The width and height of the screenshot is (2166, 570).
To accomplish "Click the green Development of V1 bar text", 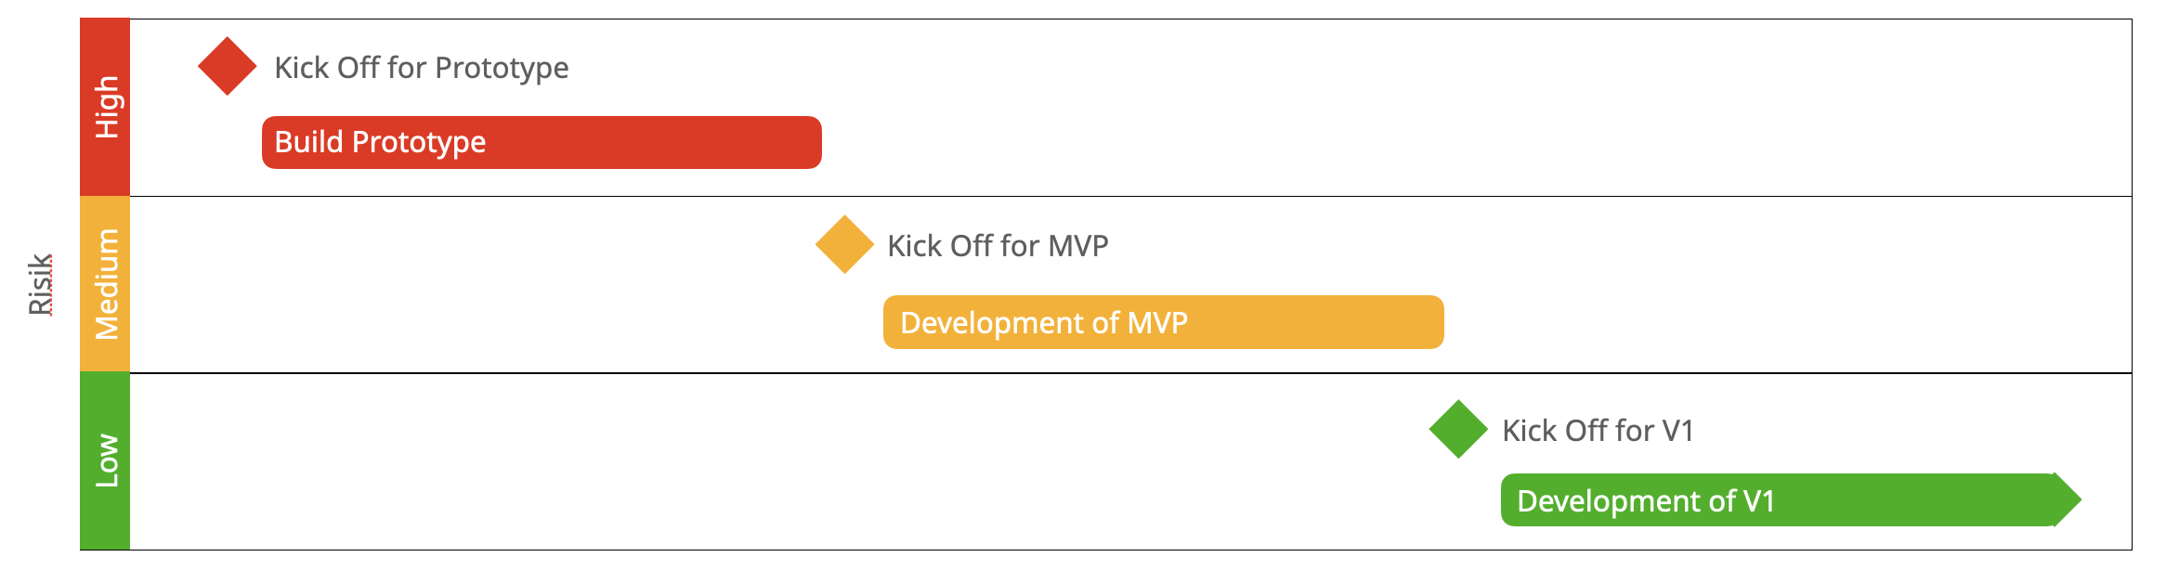I will (x=1646, y=501).
